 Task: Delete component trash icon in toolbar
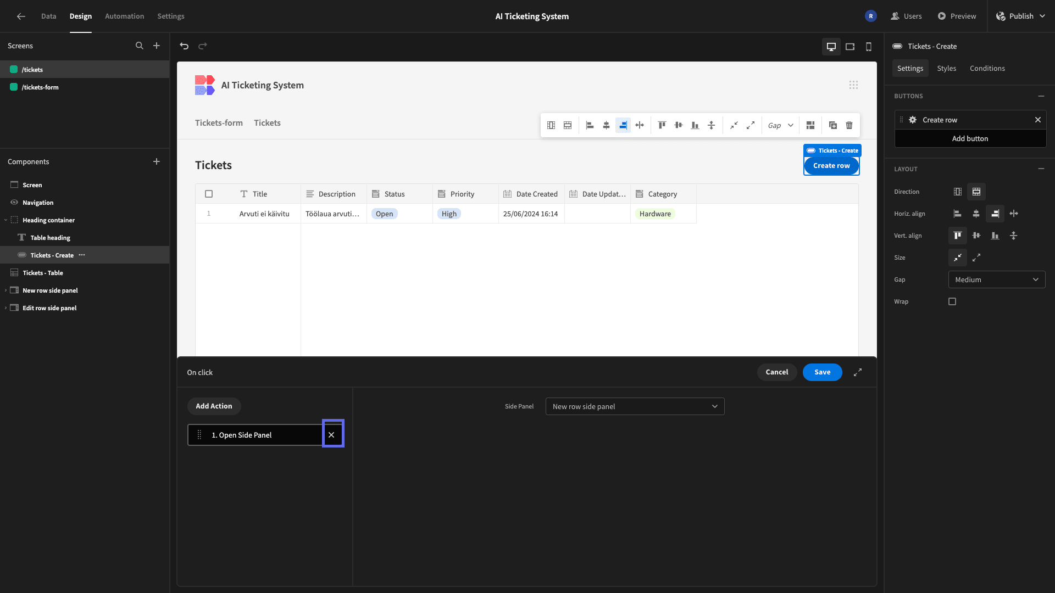pyautogui.click(x=849, y=126)
